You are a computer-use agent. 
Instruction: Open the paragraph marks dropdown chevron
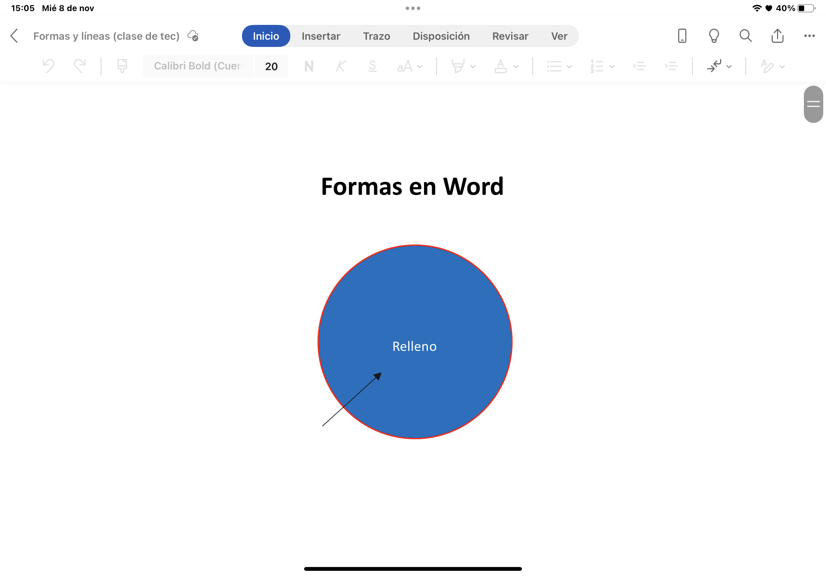pyautogui.click(x=729, y=67)
